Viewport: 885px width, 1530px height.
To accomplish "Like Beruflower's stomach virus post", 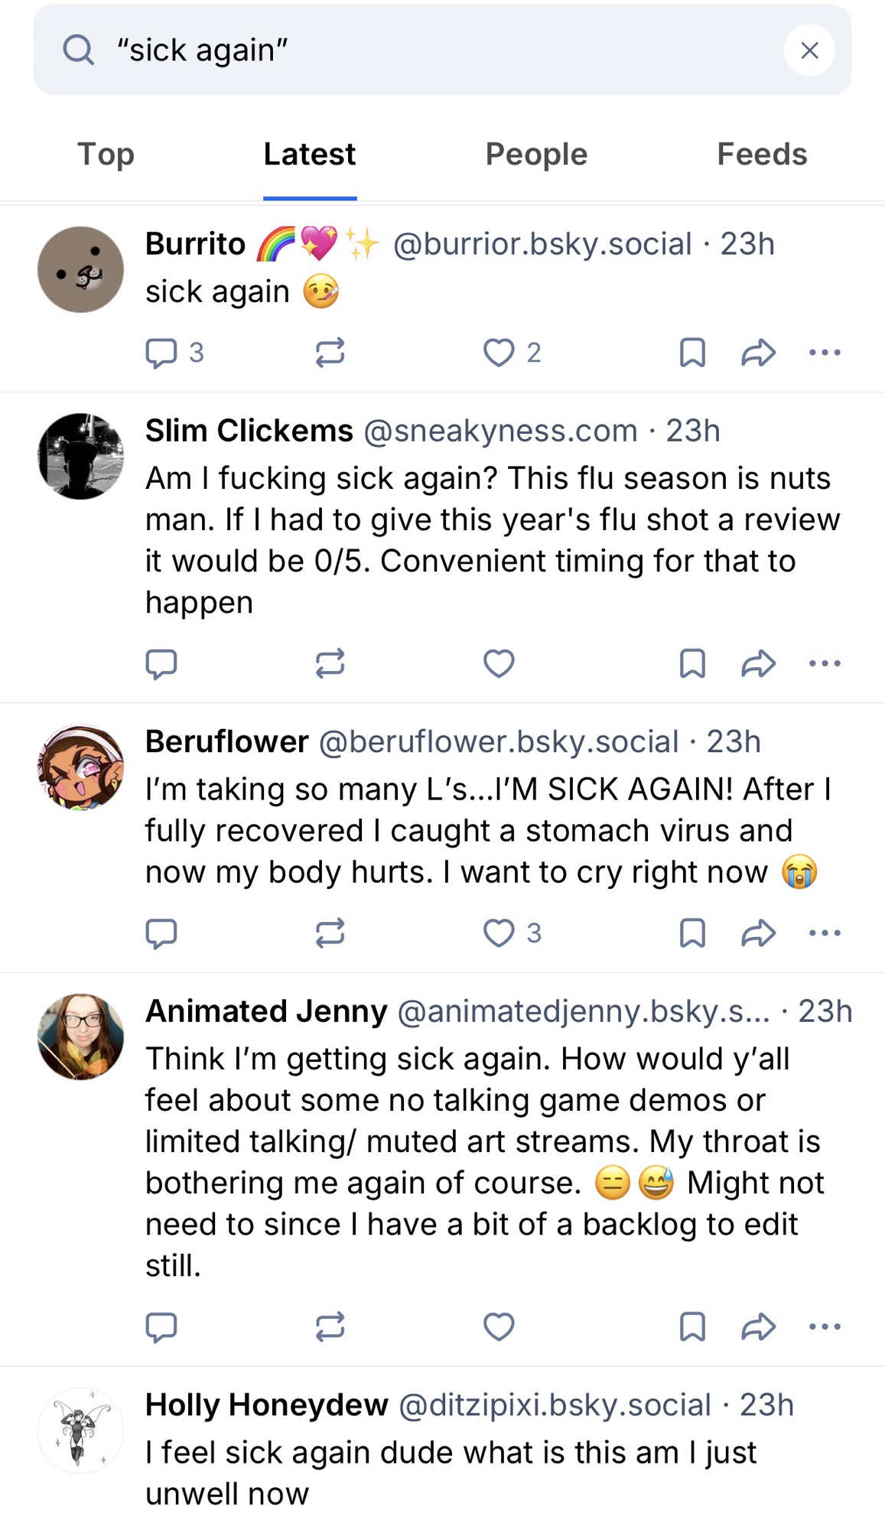I will click(499, 933).
